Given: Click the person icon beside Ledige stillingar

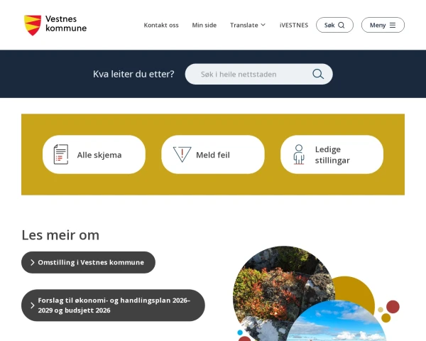Looking at the screenshot, I should coord(299,154).
